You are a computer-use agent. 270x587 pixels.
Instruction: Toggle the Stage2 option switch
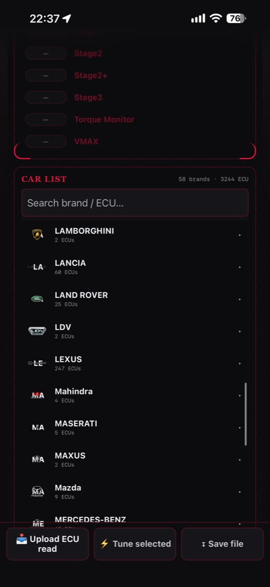tap(46, 53)
